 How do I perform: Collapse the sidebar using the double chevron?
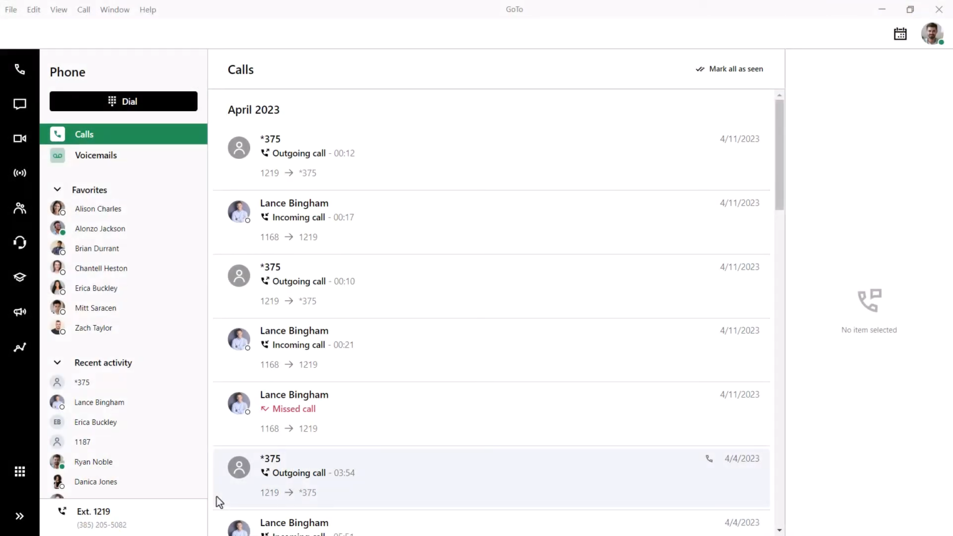click(x=19, y=516)
